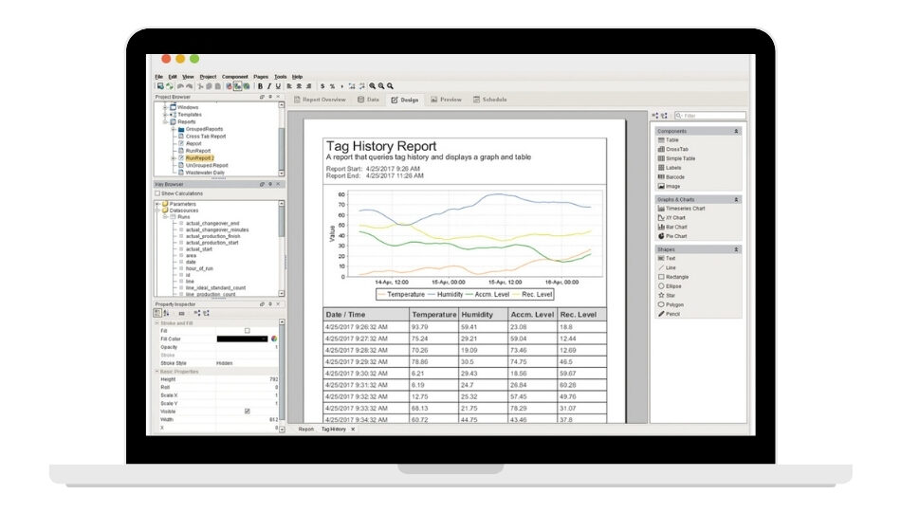Enable the Show Calculations checkbox
Screen dimensions: 901x513
coord(158,192)
